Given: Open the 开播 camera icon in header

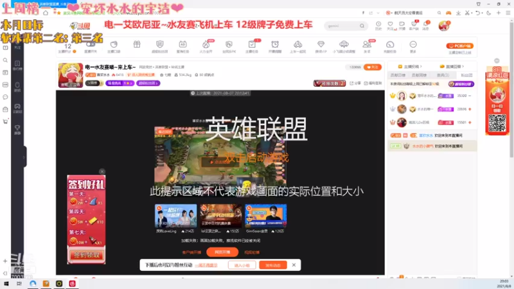Looking at the screenshot, I should point(402,24).
